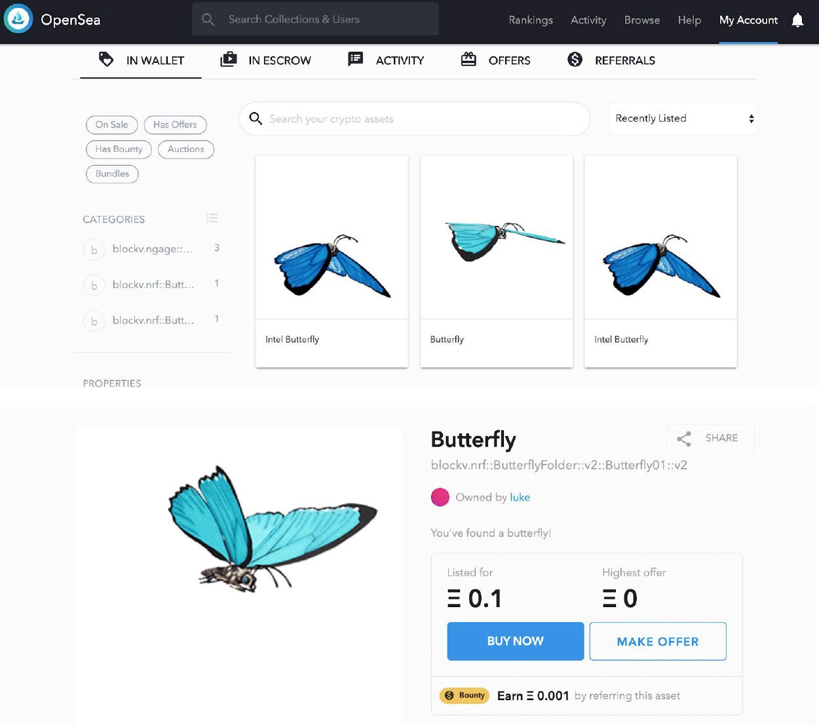Open the OFFERS tab
Image resolution: width=819 pixels, height=725 pixels.
point(495,60)
